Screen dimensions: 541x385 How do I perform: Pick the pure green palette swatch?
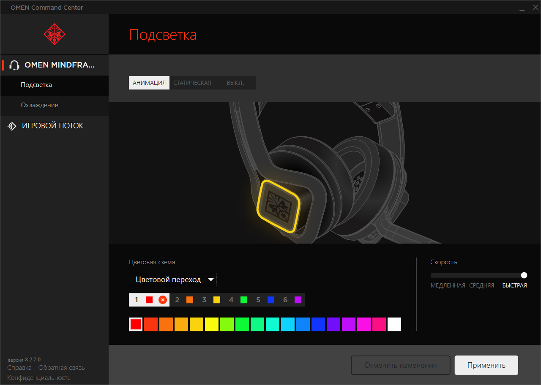point(242,324)
